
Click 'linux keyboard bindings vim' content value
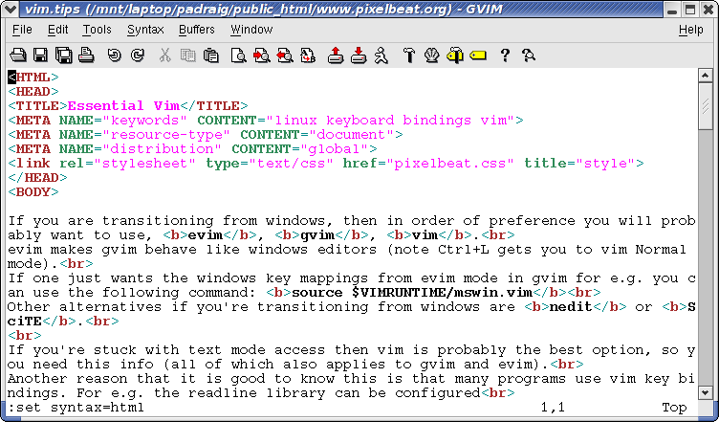[x=390, y=121]
